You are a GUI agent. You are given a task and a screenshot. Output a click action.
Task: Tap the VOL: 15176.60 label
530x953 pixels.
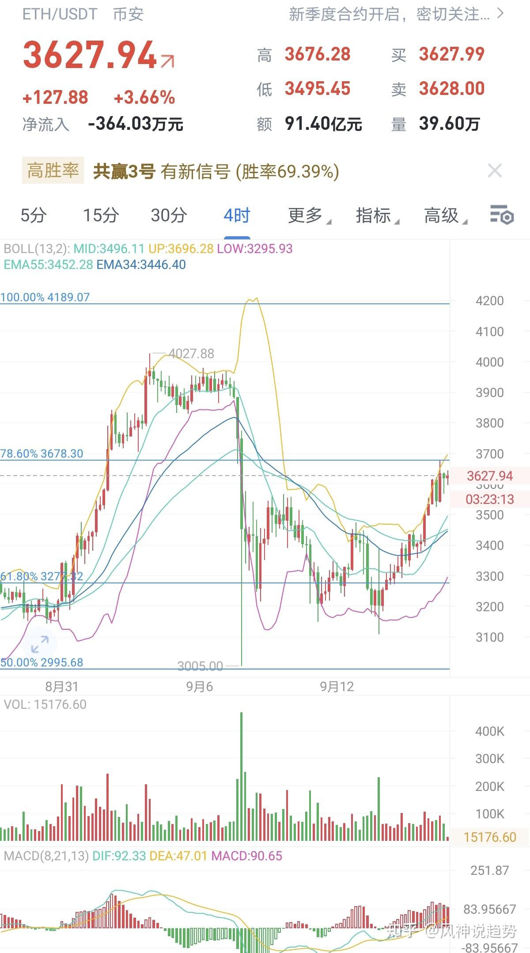[45, 704]
